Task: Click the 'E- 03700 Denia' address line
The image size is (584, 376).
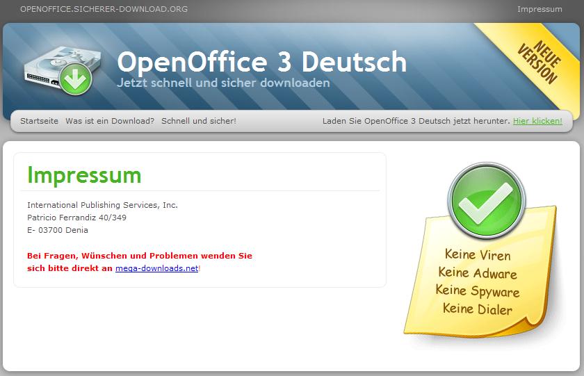Action: click(58, 230)
